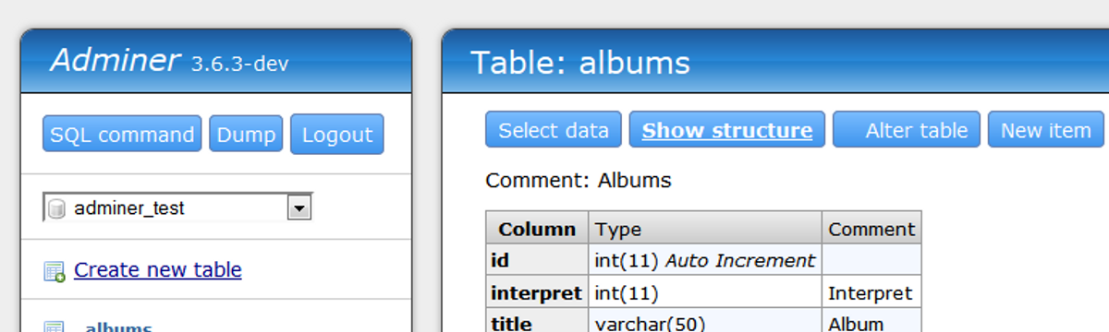The image size is (1109, 332).
Task: Click the Dump button
Action: (x=246, y=135)
